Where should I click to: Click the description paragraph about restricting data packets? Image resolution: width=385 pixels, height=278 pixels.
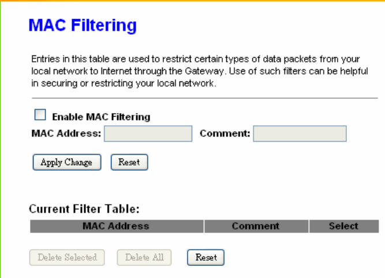(200, 71)
